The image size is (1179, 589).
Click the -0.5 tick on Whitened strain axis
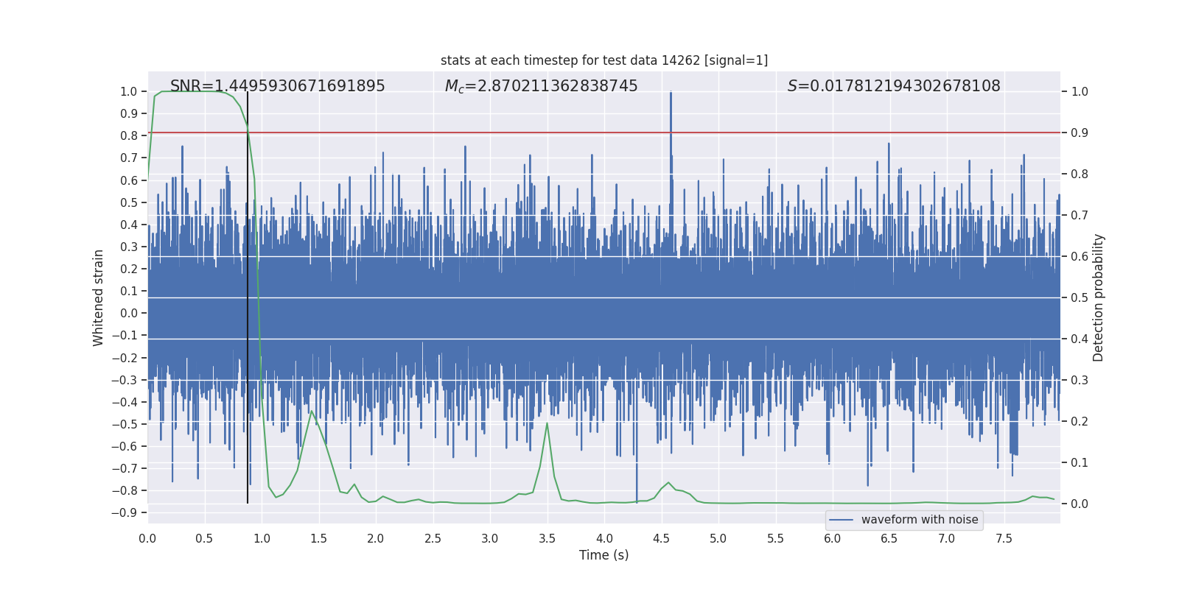(125, 425)
